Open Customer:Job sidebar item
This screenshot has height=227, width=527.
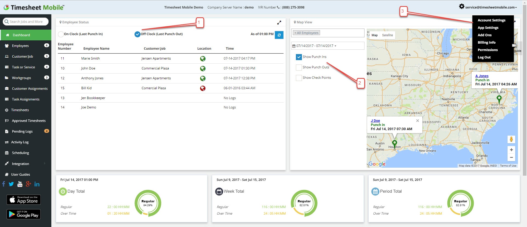point(26,56)
